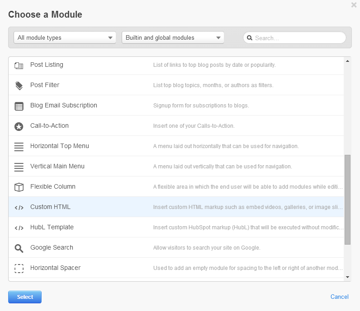
Task: Close the Choose a Module dialog
Action: point(354,5)
